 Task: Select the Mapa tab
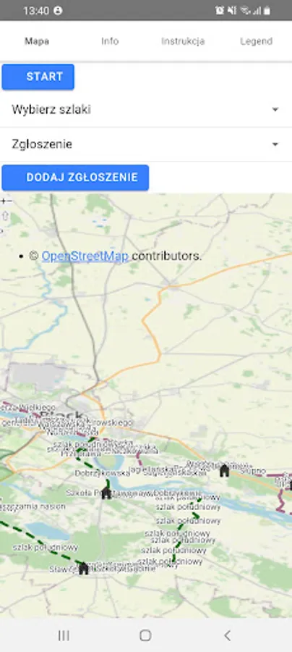37,41
